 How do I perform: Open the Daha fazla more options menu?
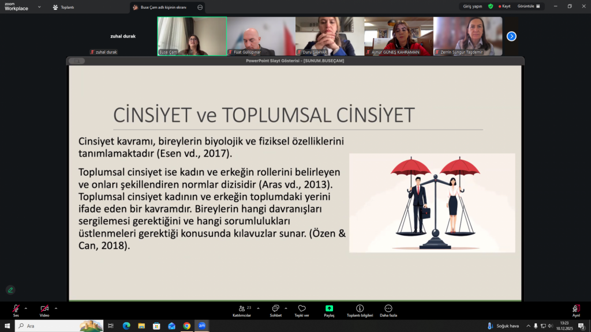[388, 310]
